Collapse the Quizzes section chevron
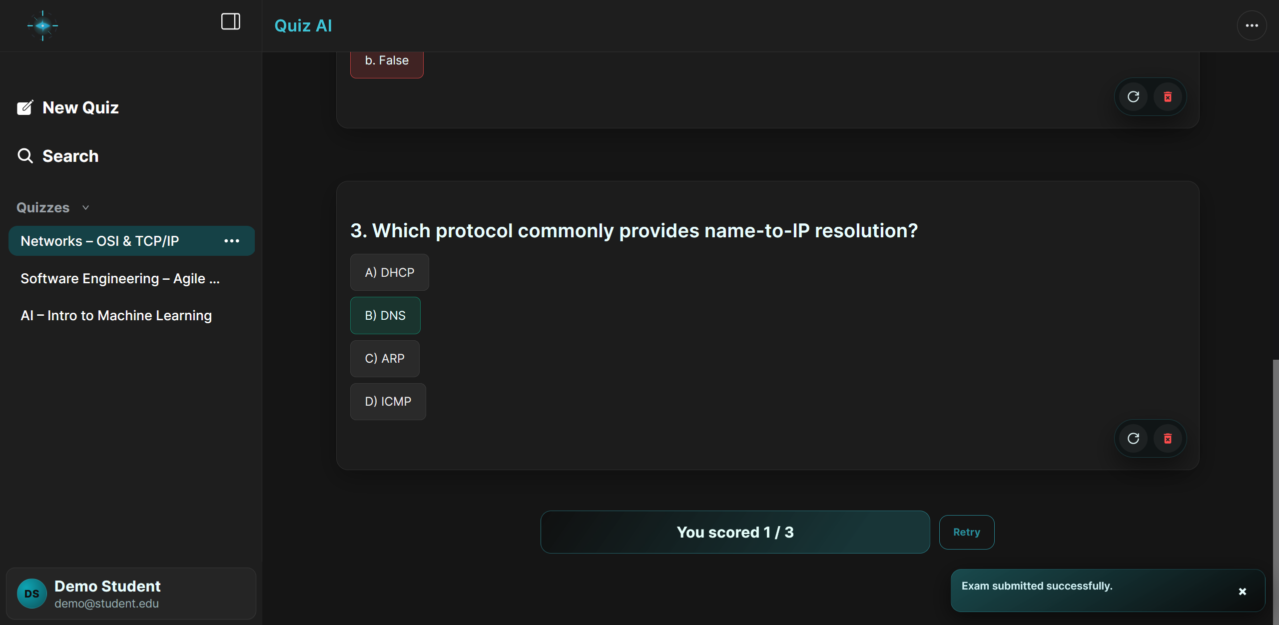 tap(84, 207)
